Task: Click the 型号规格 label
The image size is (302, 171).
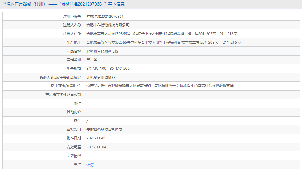Action: click(x=74, y=68)
